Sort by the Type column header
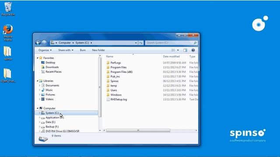Viewport: 280px width, 157px height. click(193, 56)
